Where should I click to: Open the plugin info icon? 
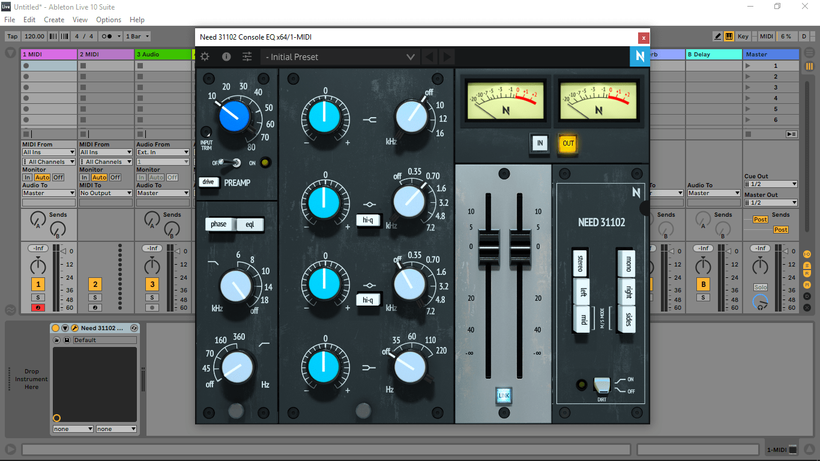[226, 56]
